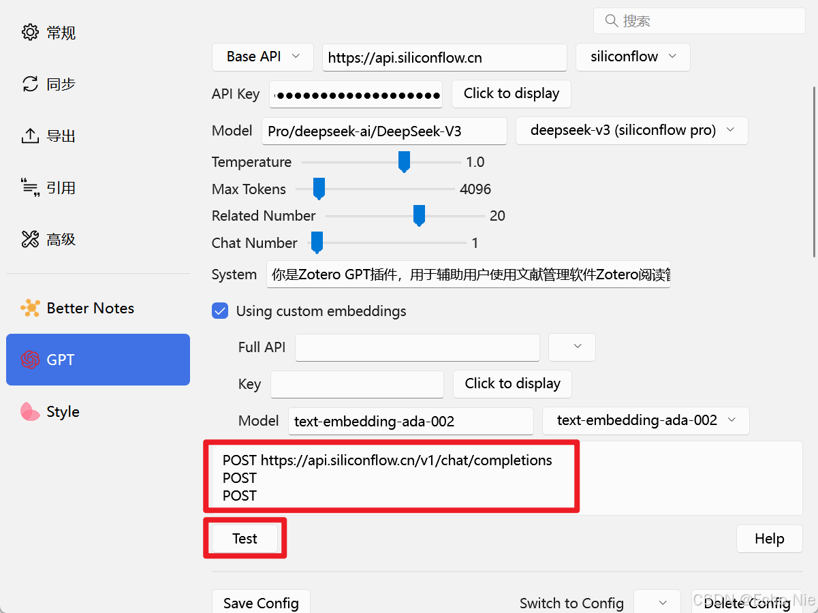Viewport: 818px width, 613px height.
Task: Expand text-embedding-ada-002 preset dropdown
Action: coord(646,420)
